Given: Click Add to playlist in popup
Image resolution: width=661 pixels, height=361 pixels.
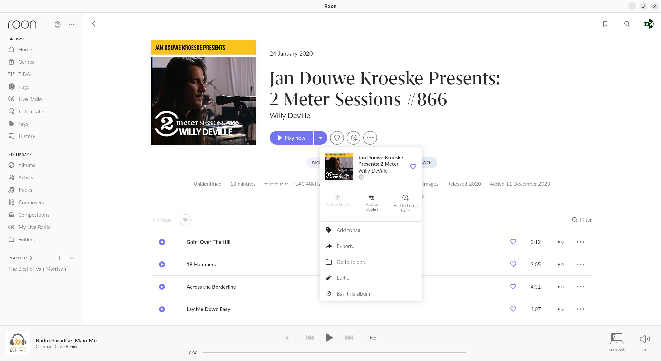Looking at the screenshot, I should (371, 203).
